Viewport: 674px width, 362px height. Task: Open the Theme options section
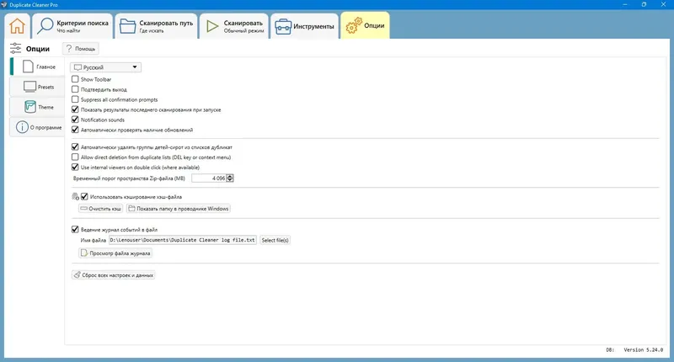37,107
